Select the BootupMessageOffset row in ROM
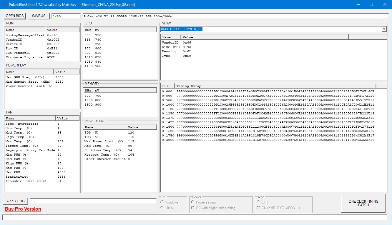The image size is (392, 225). (x=42, y=35)
